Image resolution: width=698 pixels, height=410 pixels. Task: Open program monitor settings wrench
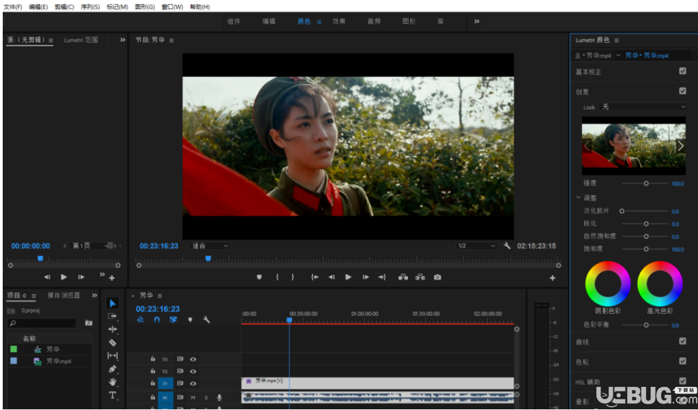click(506, 246)
